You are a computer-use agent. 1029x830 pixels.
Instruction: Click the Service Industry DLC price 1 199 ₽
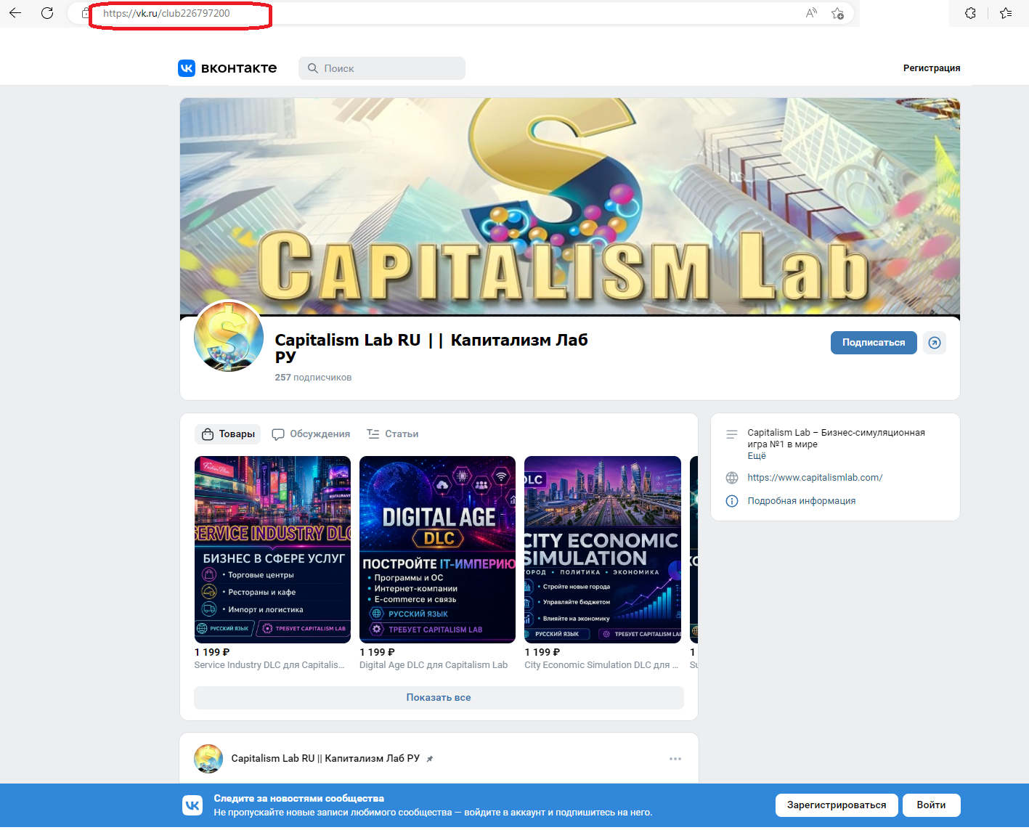pyautogui.click(x=212, y=653)
